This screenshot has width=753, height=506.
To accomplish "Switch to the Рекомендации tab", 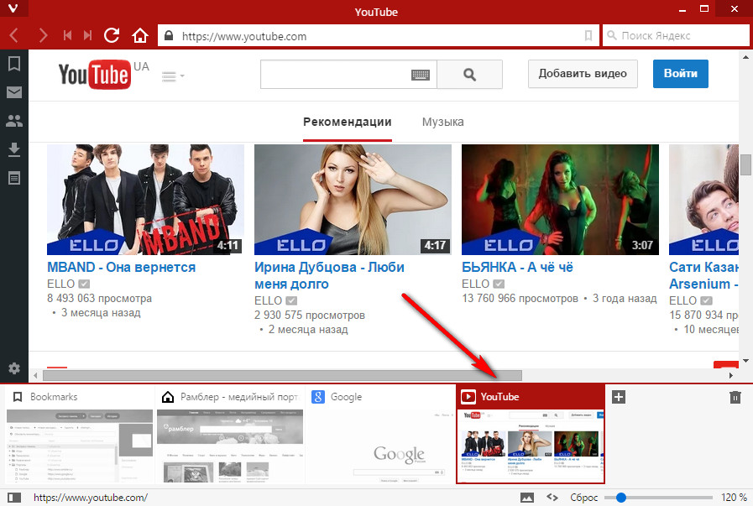I will 348,123.
